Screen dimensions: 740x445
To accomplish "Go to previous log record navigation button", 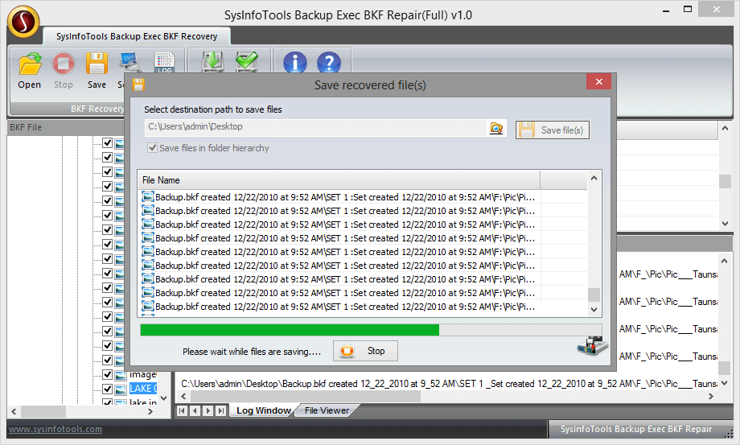I will point(195,410).
